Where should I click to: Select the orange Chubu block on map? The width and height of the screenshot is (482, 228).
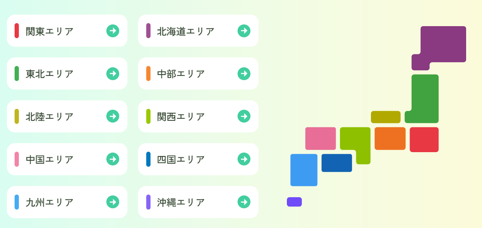click(x=390, y=138)
